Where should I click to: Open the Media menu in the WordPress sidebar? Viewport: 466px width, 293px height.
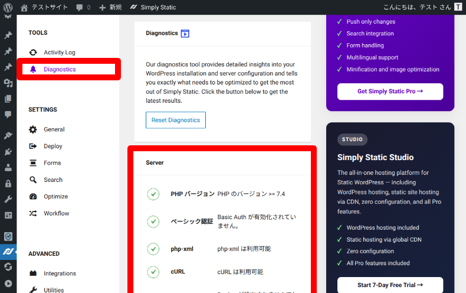[8, 83]
